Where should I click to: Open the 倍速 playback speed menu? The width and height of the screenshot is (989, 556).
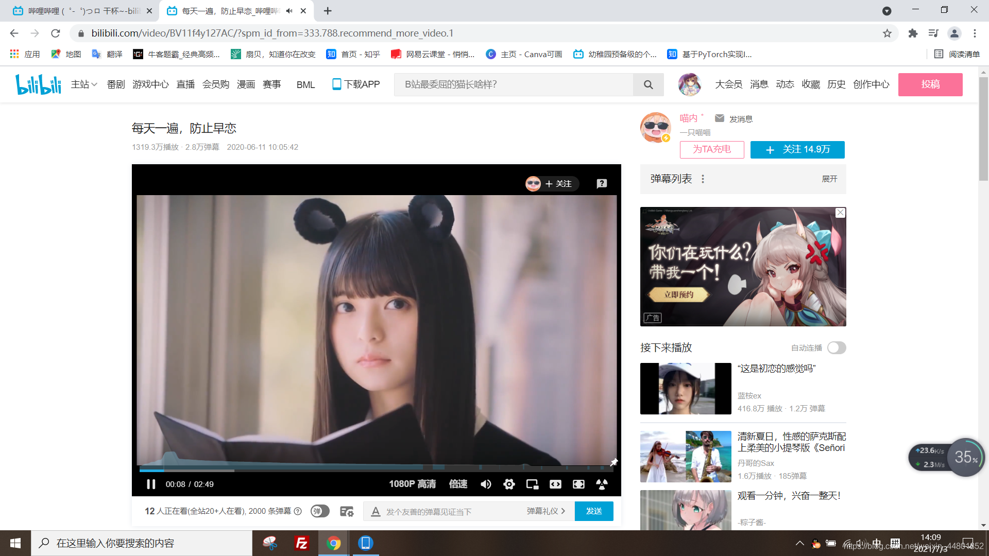click(458, 484)
